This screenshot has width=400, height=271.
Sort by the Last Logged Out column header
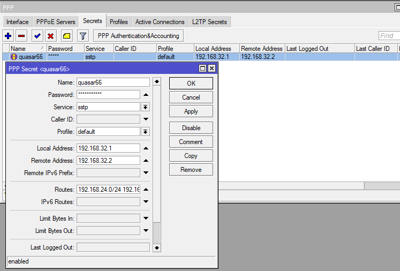point(320,49)
